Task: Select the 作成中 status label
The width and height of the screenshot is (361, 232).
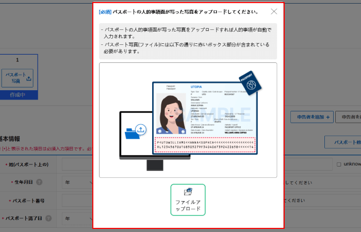Action: tap(17, 95)
